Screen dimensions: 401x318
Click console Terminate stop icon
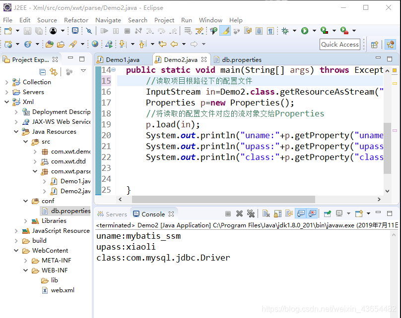[x=228, y=213]
